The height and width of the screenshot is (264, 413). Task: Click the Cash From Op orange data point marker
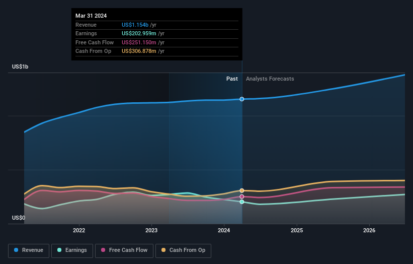(242, 190)
